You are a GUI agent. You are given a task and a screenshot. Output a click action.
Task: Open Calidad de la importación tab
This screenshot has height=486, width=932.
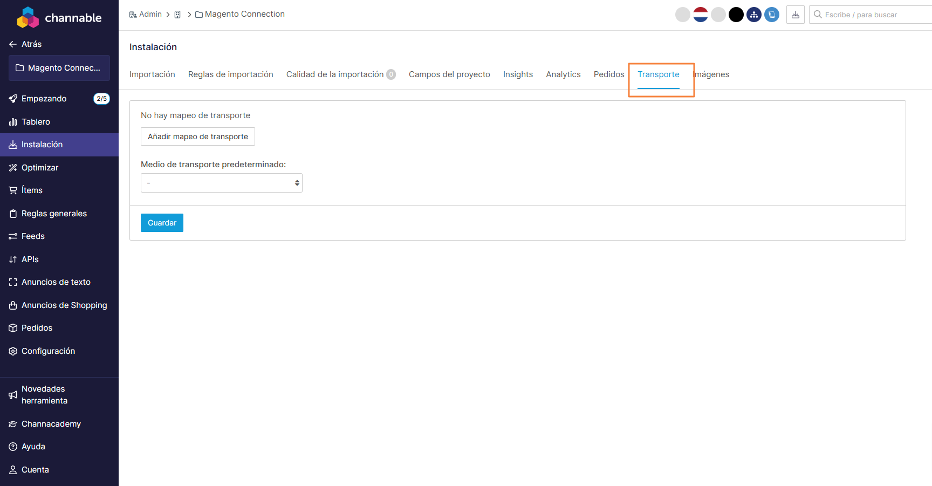pyautogui.click(x=341, y=74)
